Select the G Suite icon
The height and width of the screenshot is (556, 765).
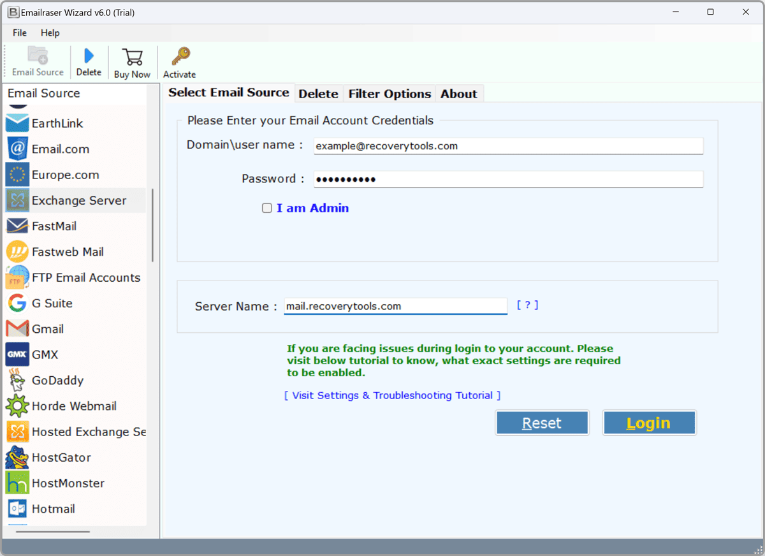[17, 303]
